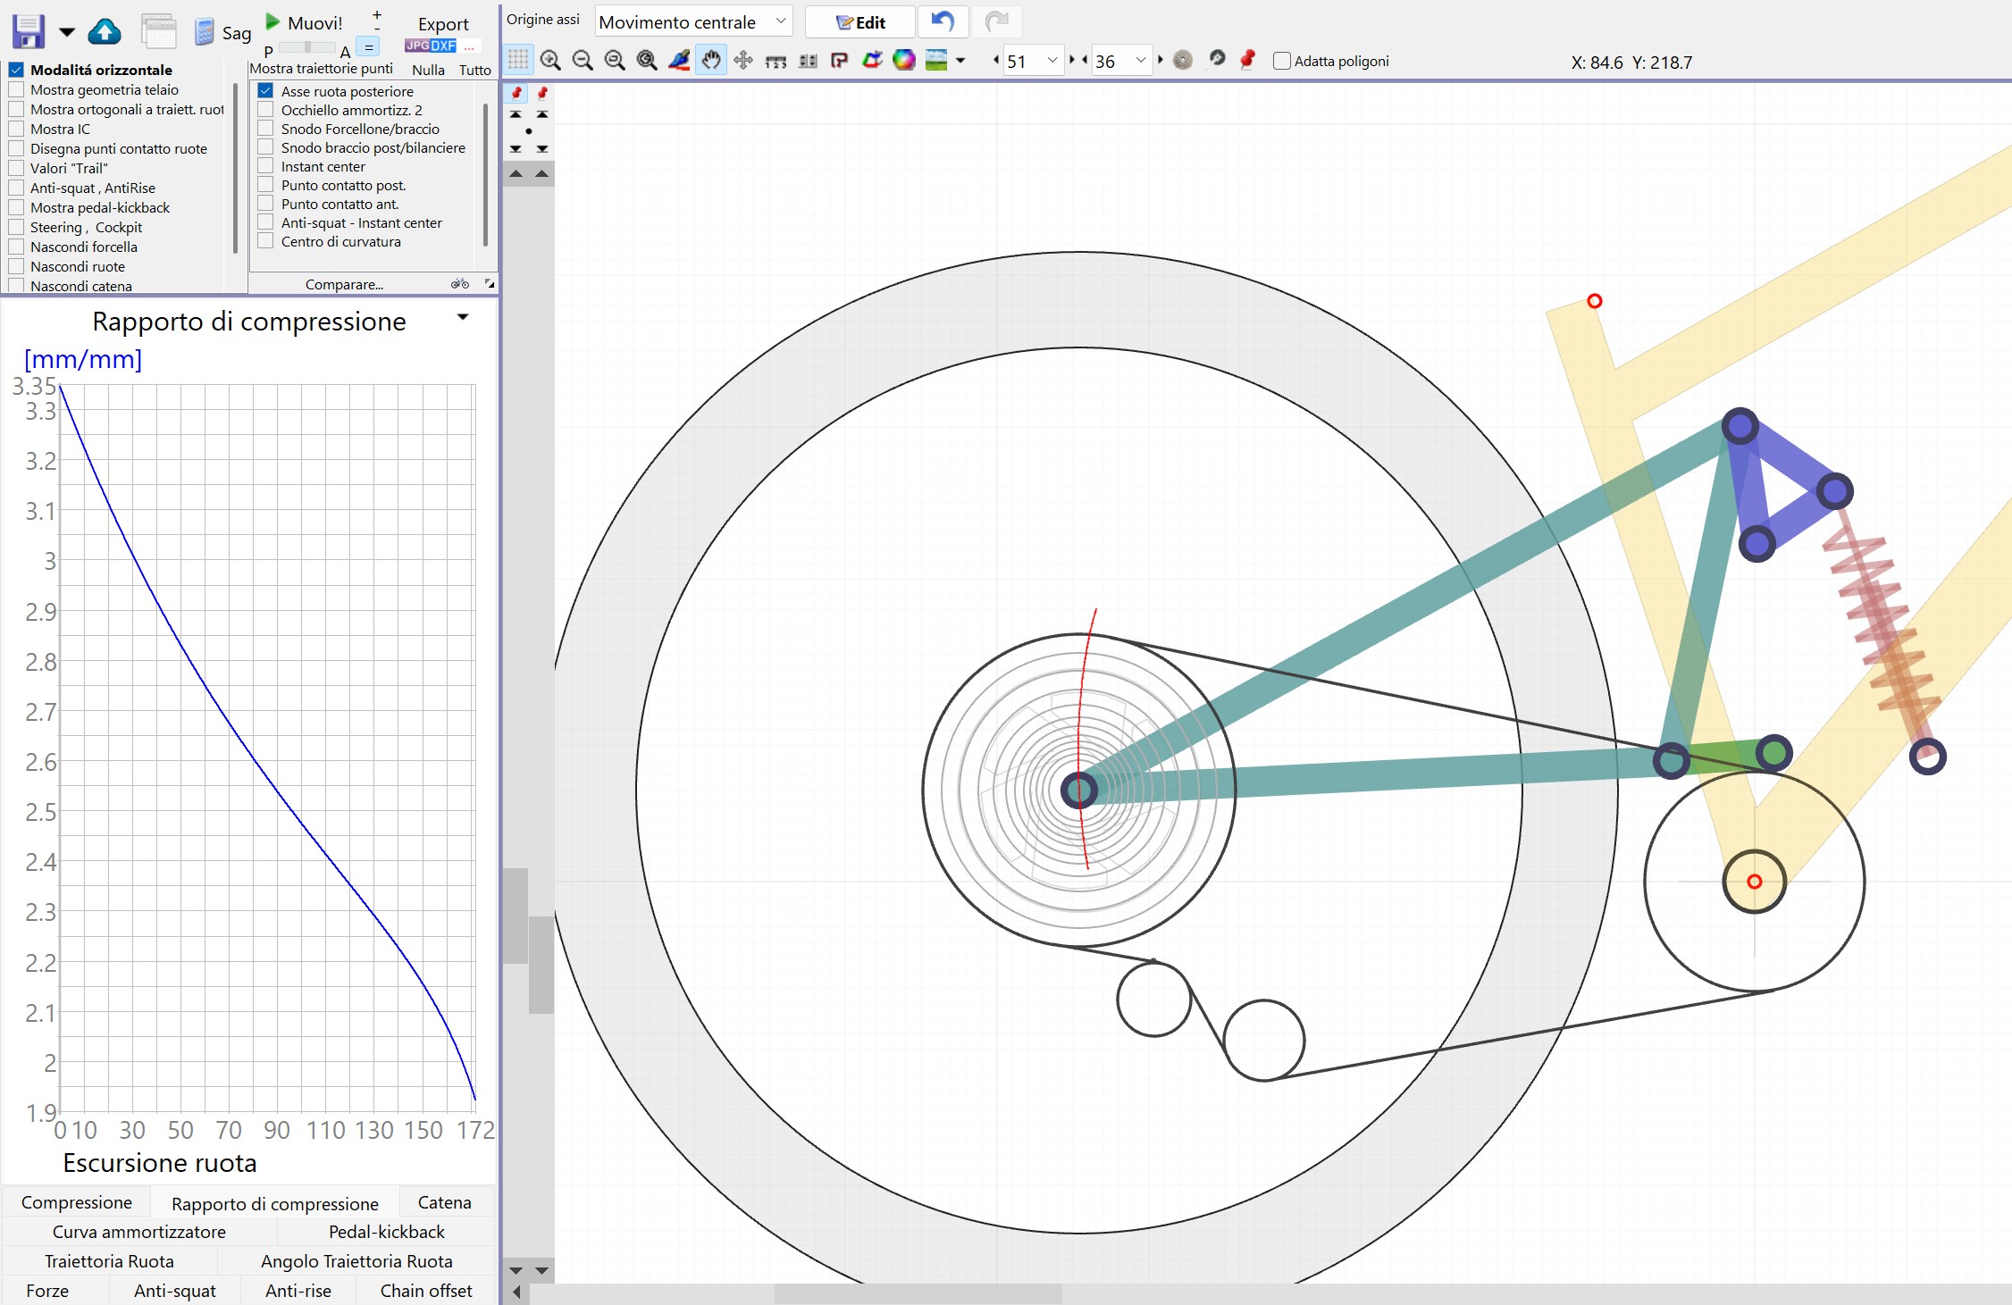Check the Mostra IC option
Viewport: 2012px width, 1305px height.
click(x=16, y=128)
